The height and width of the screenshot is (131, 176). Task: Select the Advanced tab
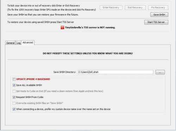28,42
